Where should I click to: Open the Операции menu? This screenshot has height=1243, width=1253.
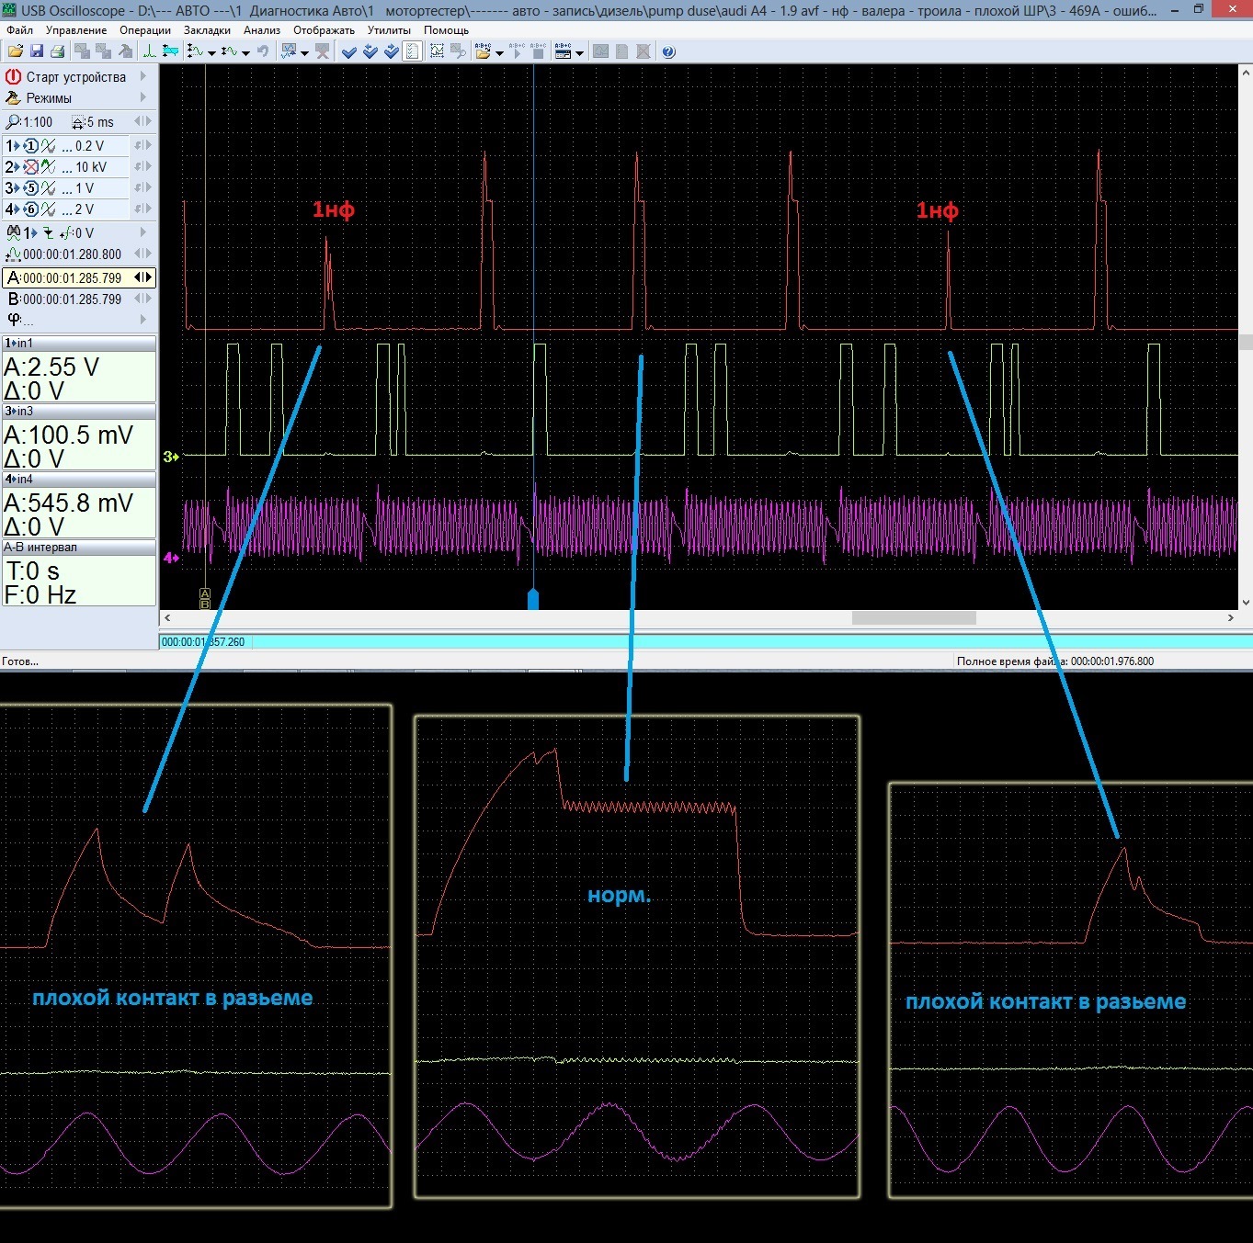tap(145, 30)
